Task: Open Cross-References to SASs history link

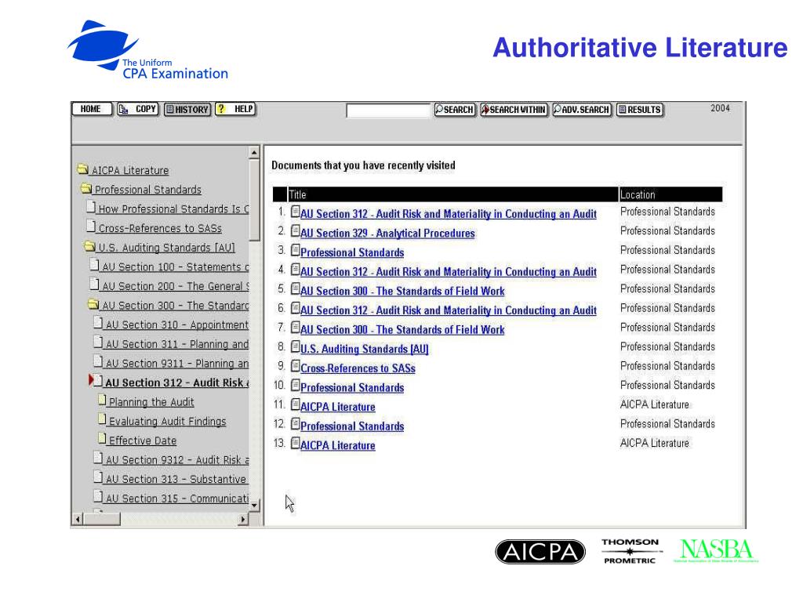Action: (x=358, y=368)
